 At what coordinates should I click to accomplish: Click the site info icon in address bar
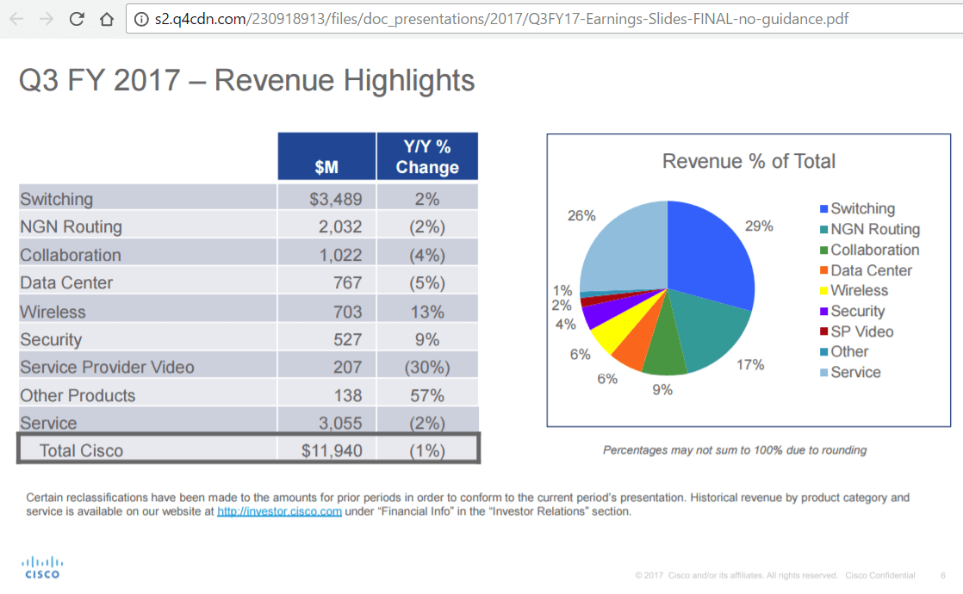[x=142, y=18]
